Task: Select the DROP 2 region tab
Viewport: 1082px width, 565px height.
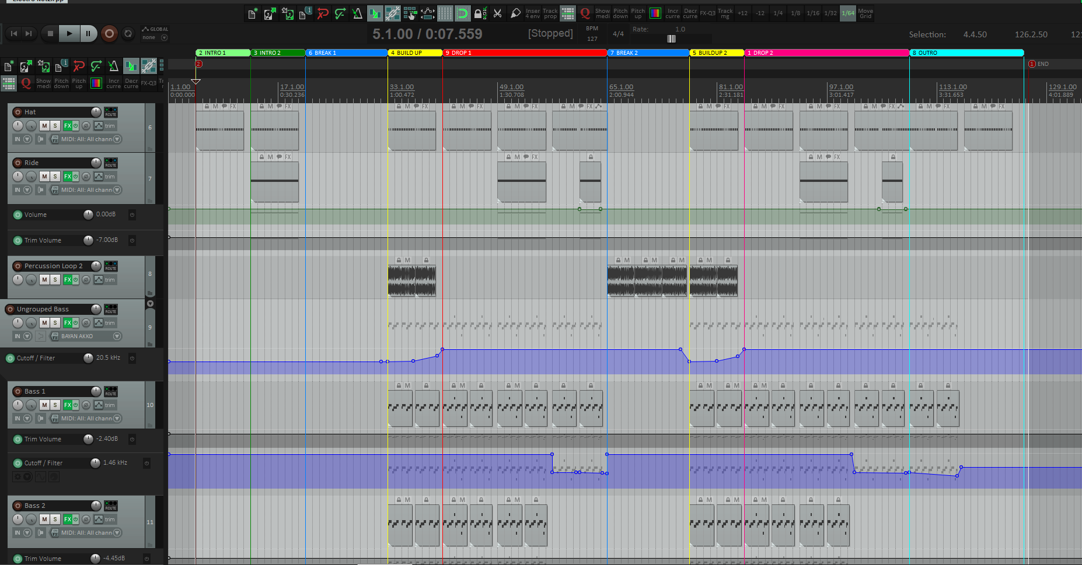Action: point(826,53)
